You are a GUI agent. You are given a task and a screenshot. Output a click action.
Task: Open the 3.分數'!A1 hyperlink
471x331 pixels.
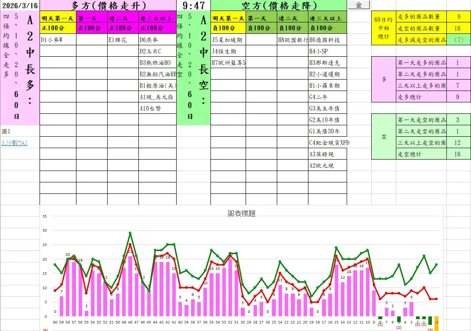click(x=14, y=142)
